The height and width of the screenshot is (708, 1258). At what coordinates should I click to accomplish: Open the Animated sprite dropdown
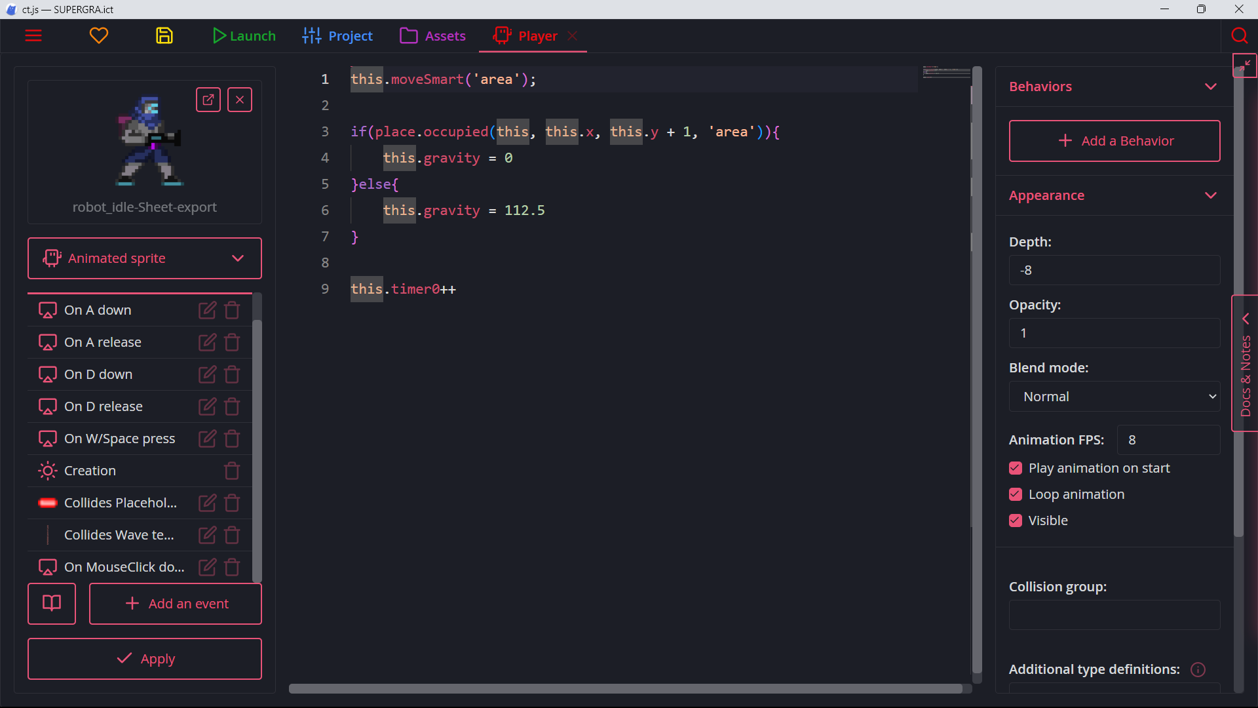tap(145, 258)
